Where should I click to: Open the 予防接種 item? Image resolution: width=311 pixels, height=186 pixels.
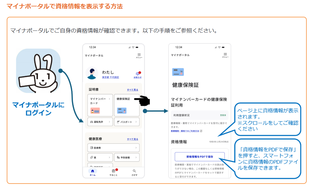coord(126,157)
